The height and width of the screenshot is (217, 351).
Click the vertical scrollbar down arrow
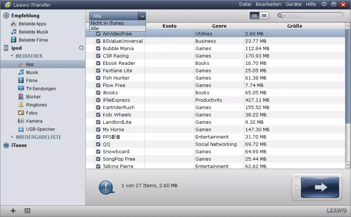348,165
